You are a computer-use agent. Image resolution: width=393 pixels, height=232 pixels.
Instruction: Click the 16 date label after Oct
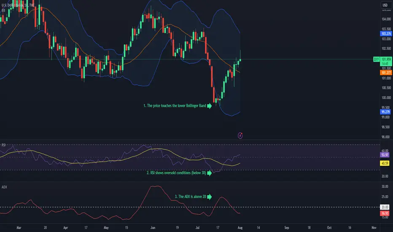pyautogui.click(x=350, y=228)
